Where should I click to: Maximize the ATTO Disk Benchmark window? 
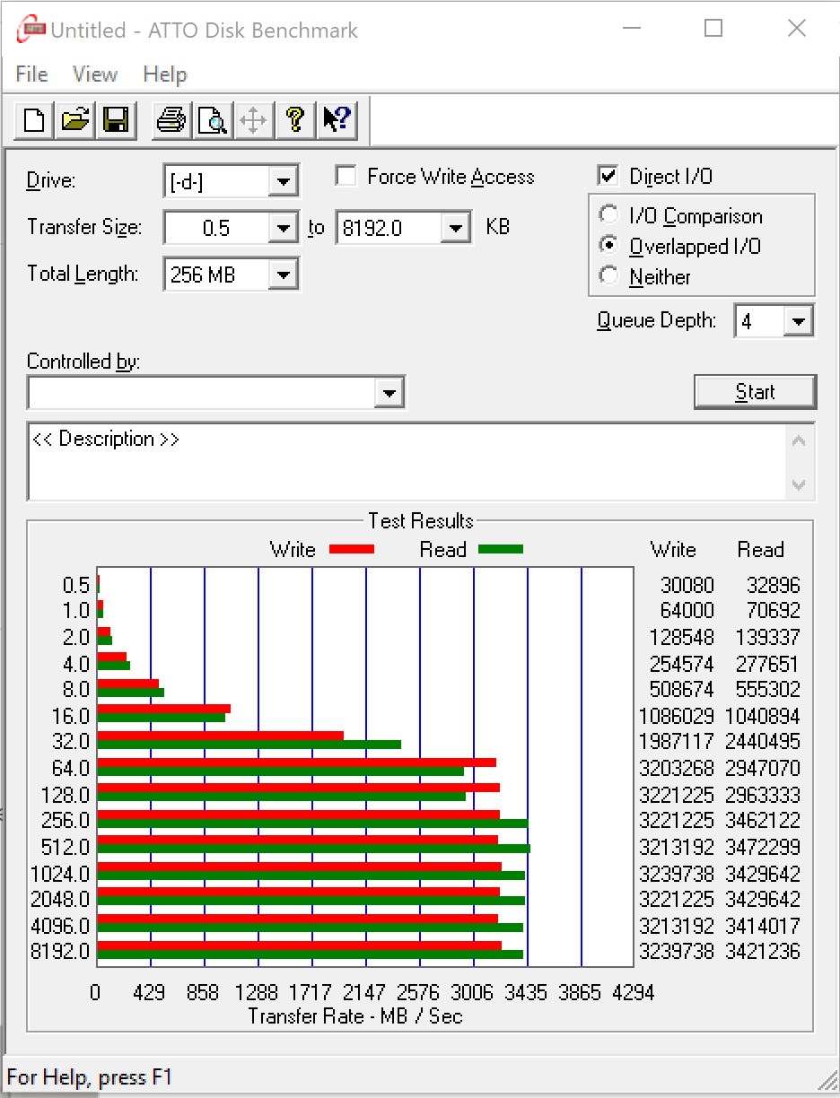(713, 29)
